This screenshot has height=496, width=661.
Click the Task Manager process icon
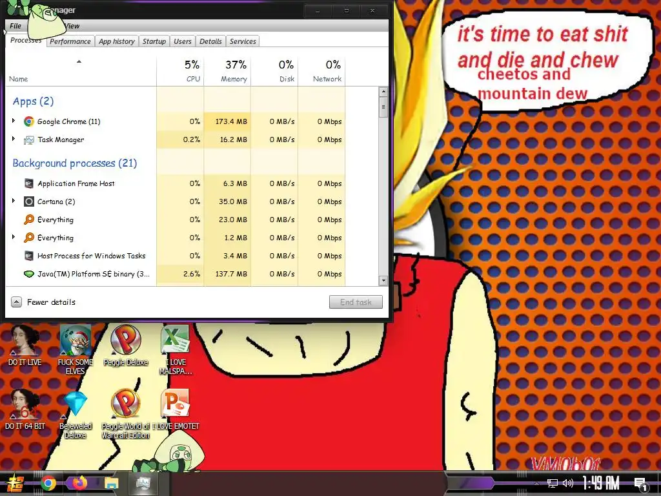point(28,139)
